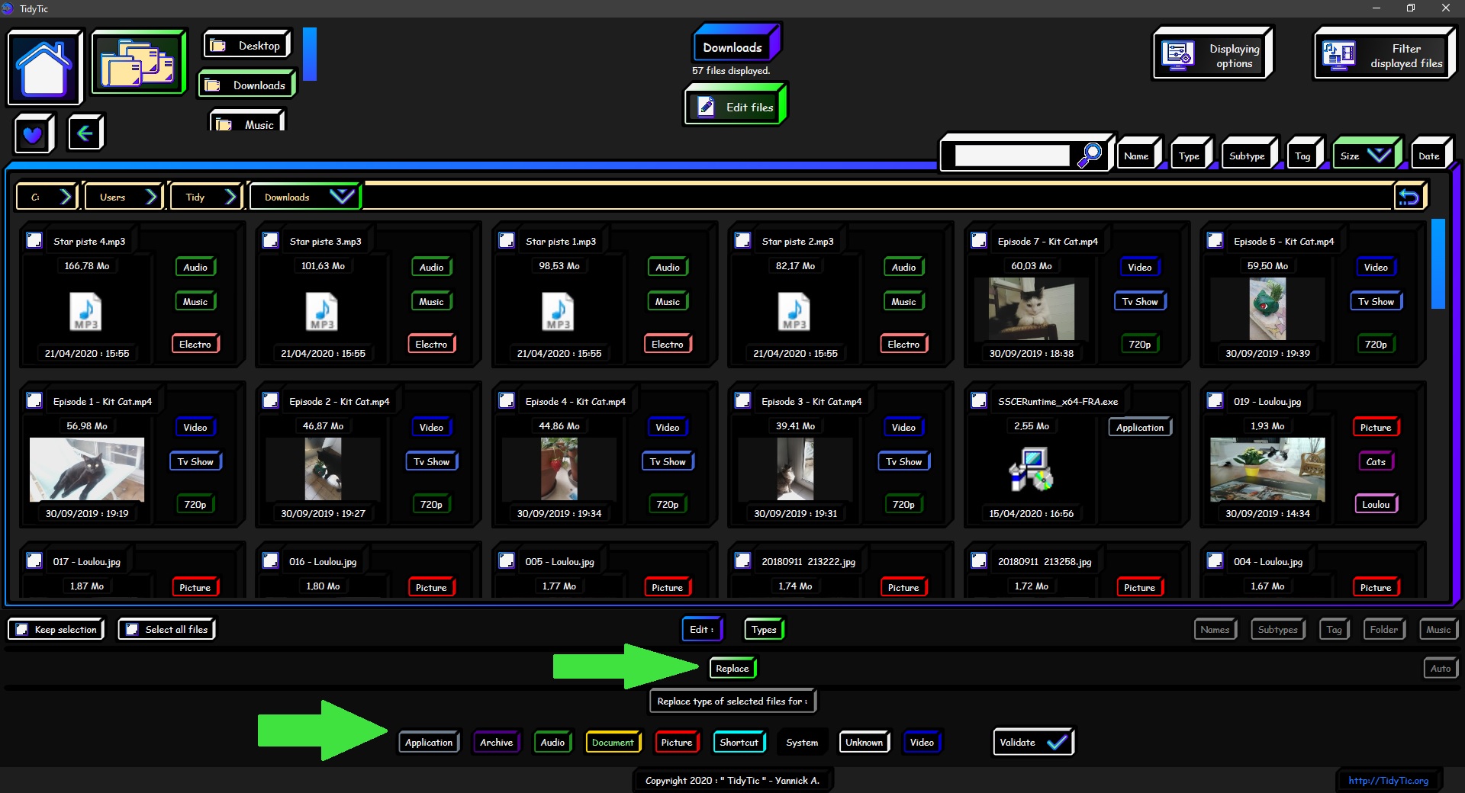Toggle the Size sort order arrow
The width and height of the screenshot is (1465, 793).
point(1379,156)
